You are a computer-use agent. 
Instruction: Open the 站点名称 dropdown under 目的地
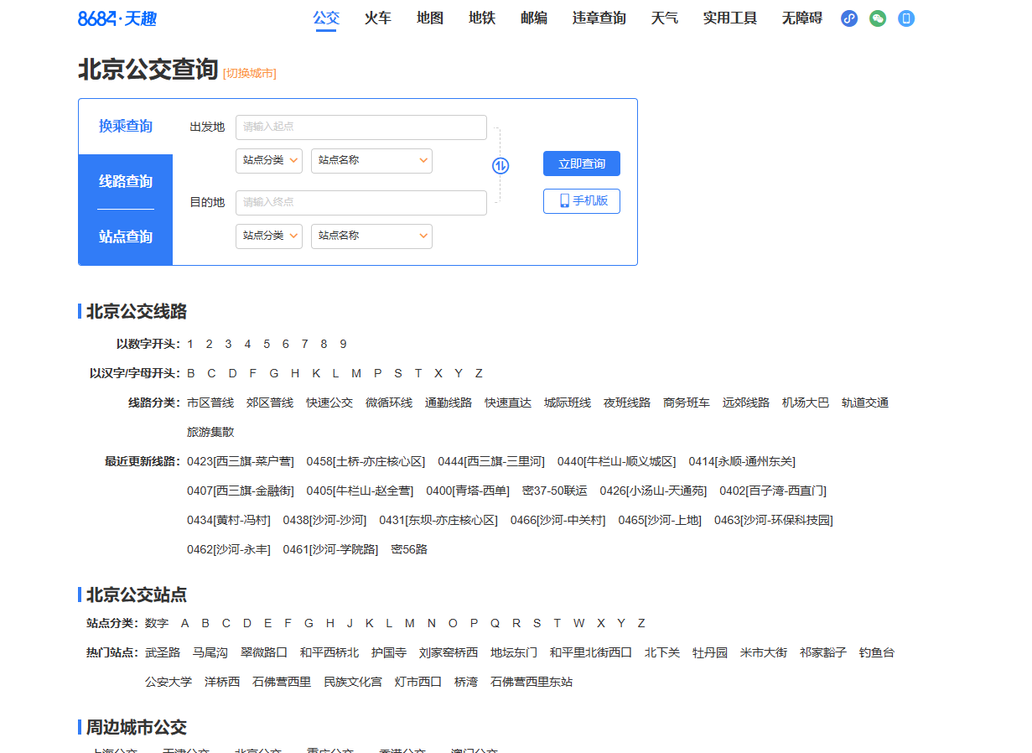click(x=371, y=236)
